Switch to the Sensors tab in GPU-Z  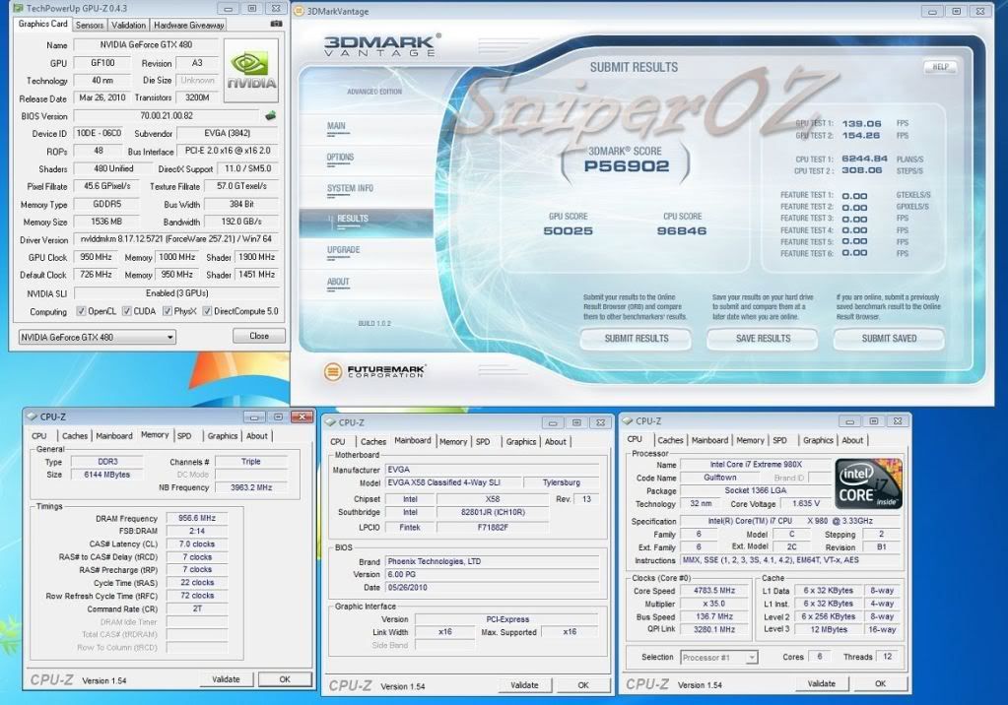[90, 25]
